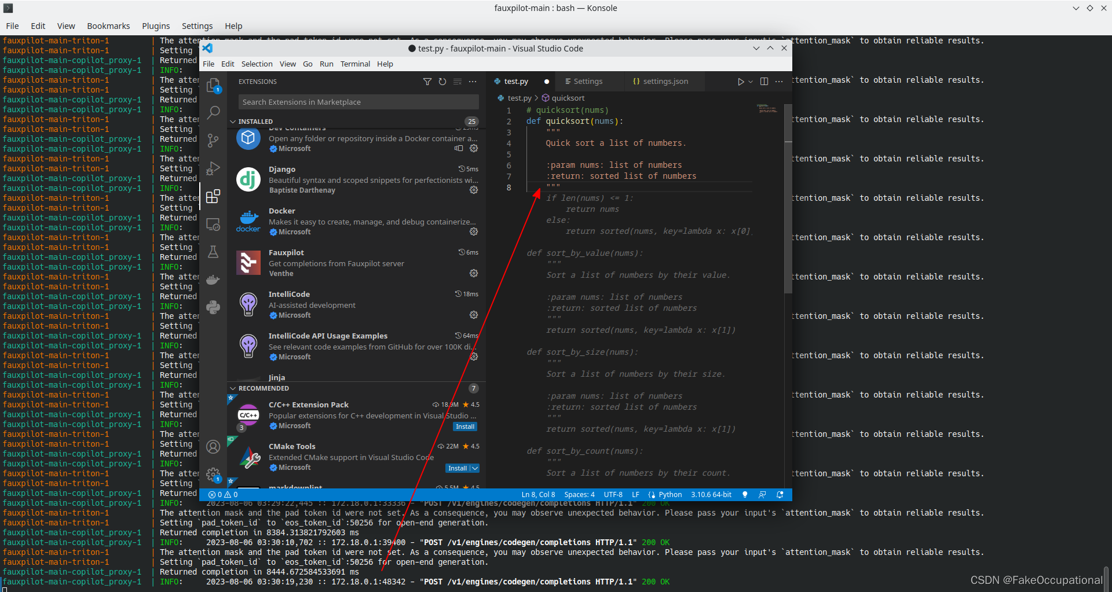Open manage gear for Docker extension

click(474, 231)
